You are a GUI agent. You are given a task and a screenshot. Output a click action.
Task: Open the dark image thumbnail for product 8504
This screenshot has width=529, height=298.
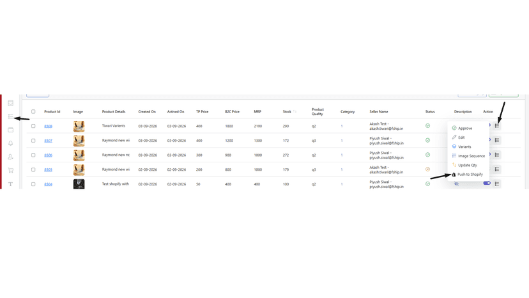point(79,184)
